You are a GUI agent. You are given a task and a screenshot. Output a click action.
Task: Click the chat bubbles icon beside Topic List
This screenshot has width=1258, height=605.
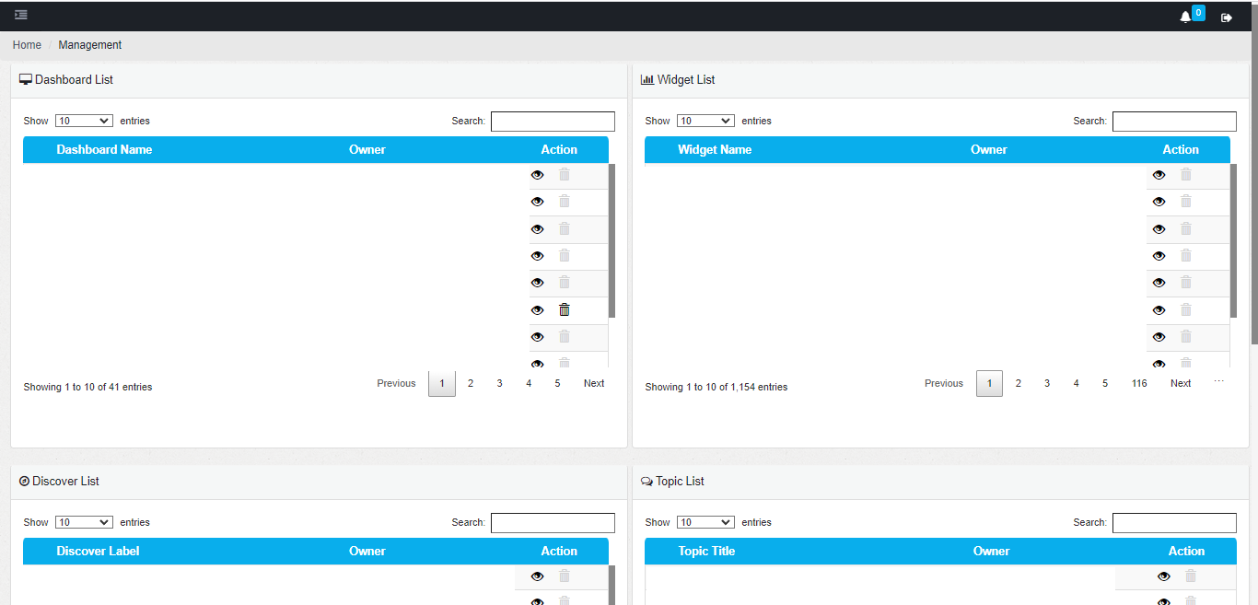[x=646, y=482]
